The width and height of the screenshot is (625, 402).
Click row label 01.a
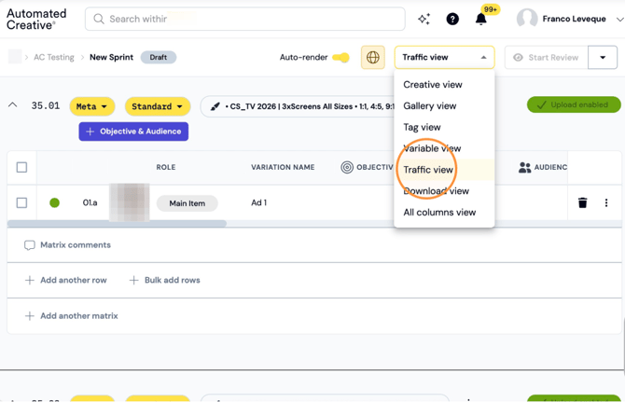pyautogui.click(x=90, y=202)
